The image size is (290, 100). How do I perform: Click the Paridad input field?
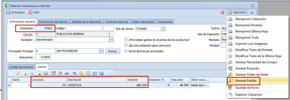[x=224, y=46]
